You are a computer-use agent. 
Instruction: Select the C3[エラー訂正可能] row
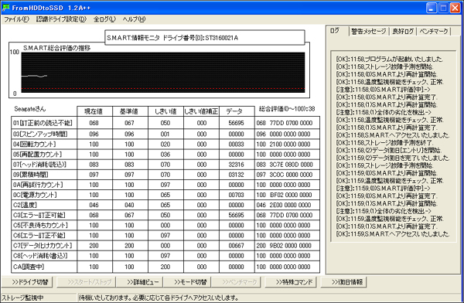point(165,215)
